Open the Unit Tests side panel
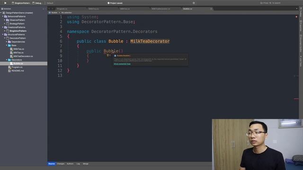Viewport: 303px width, 170px height. [301, 61]
